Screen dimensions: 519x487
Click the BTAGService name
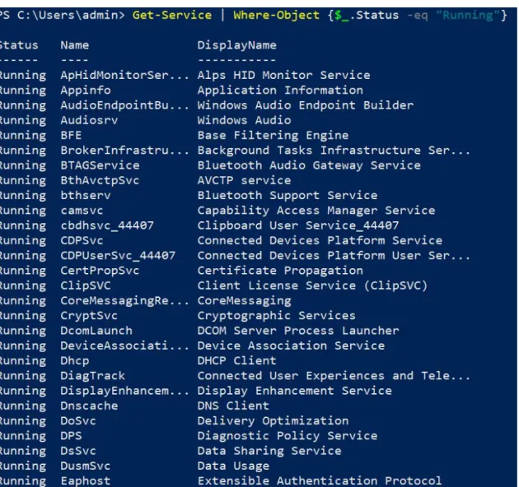click(x=100, y=165)
